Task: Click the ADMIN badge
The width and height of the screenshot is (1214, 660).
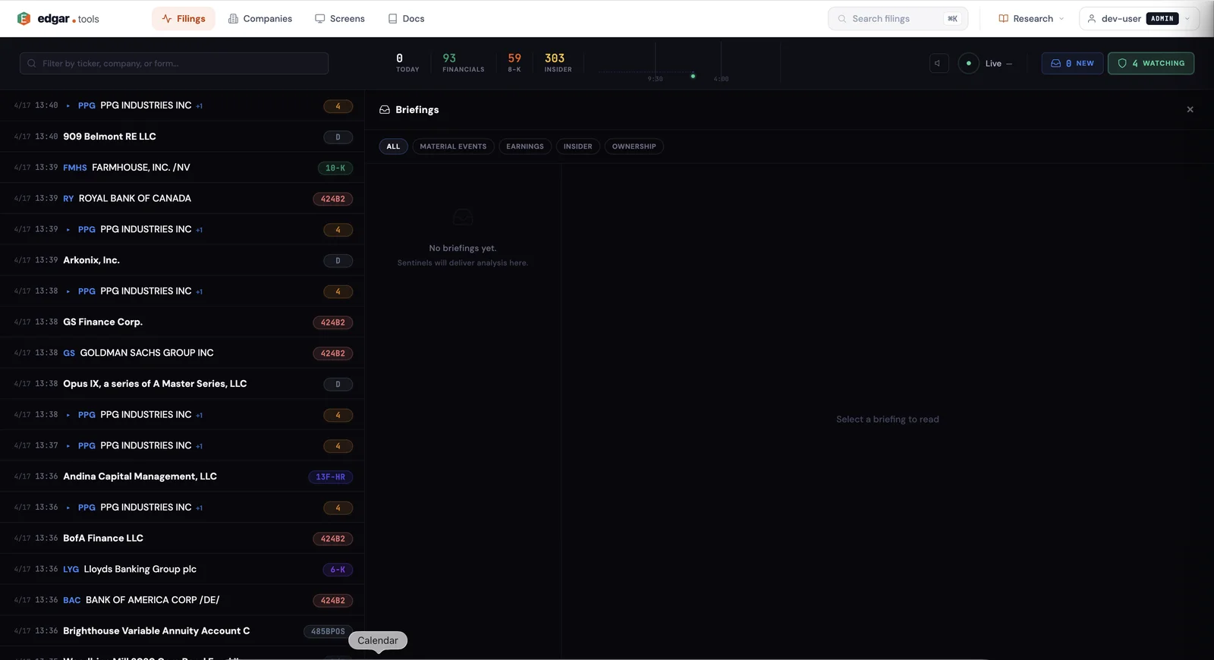Action: tap(1162, 18)
